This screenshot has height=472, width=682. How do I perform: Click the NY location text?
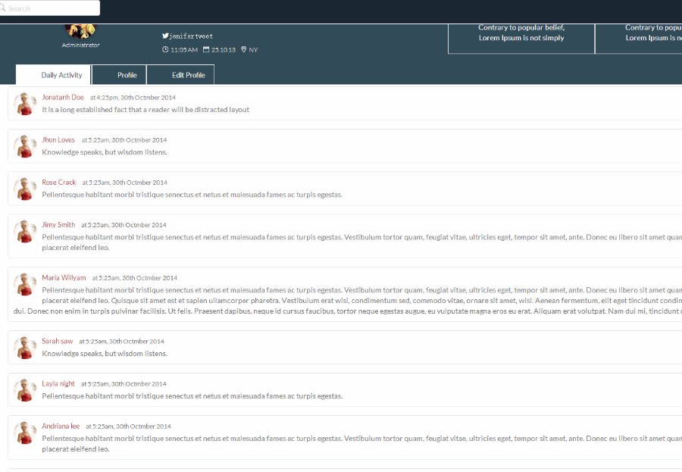[x=253, y=50]
